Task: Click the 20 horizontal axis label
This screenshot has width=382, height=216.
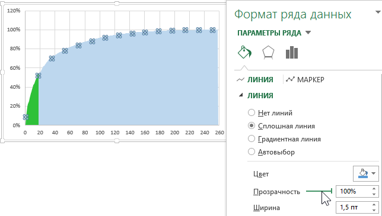Action: pyautogui.click(x=40, y=133)
